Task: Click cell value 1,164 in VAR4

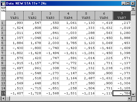Action: pyautogui.click(x=68, y=78)
